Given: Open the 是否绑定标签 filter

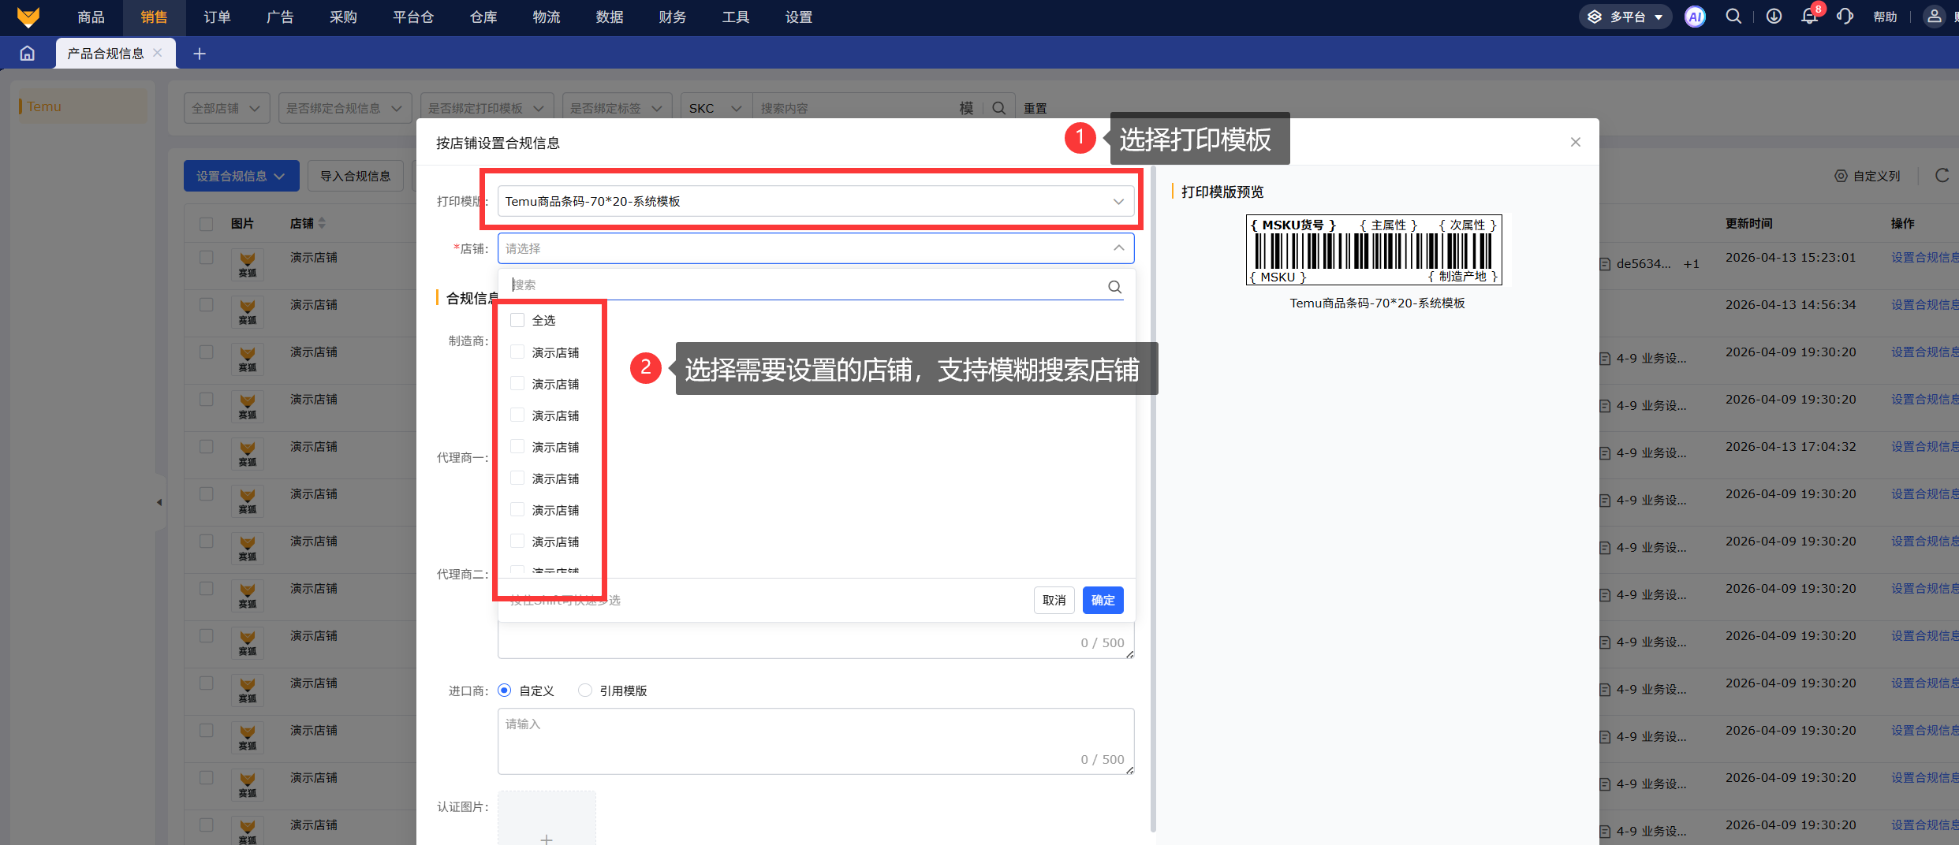Looking at the screenshot, I should [617, 108].
